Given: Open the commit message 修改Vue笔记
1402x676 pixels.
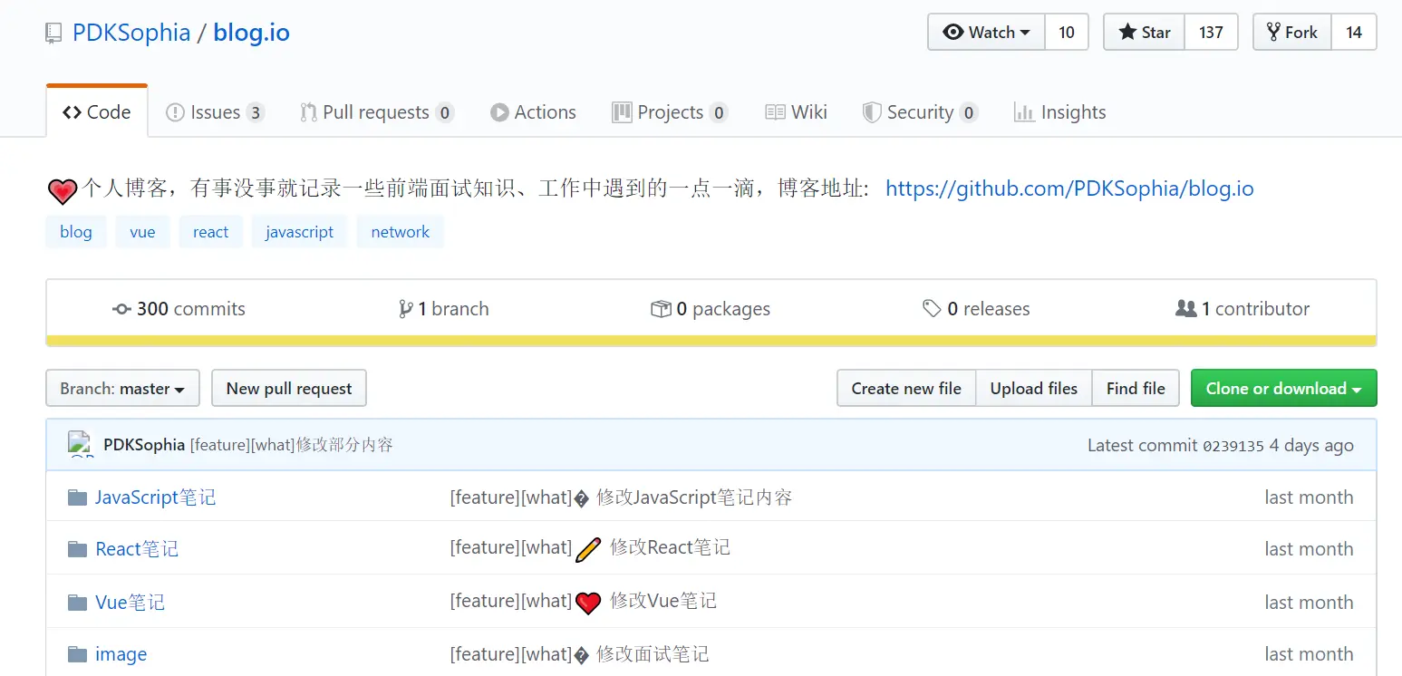Looking at the screenshot, I should coord(583,602).
